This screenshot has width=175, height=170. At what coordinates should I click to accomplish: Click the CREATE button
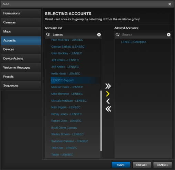tap(142, 165)
